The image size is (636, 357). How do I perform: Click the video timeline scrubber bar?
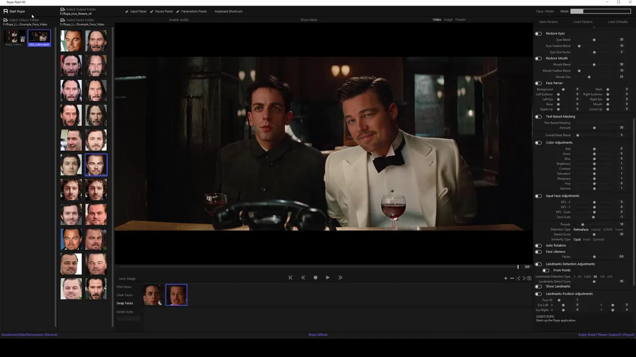coord(318,267)
